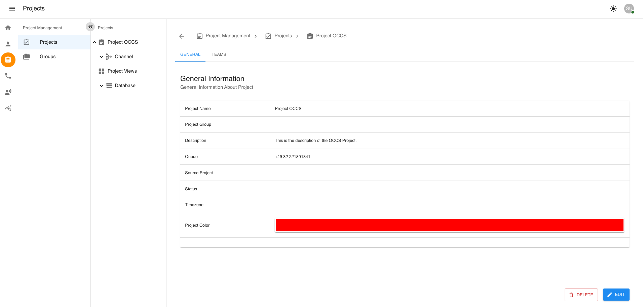Image resolution: width=643 pixels, height=307 pixels.
Task: Collapse the Project OCCS tree item
Action: tap(94, 42)
